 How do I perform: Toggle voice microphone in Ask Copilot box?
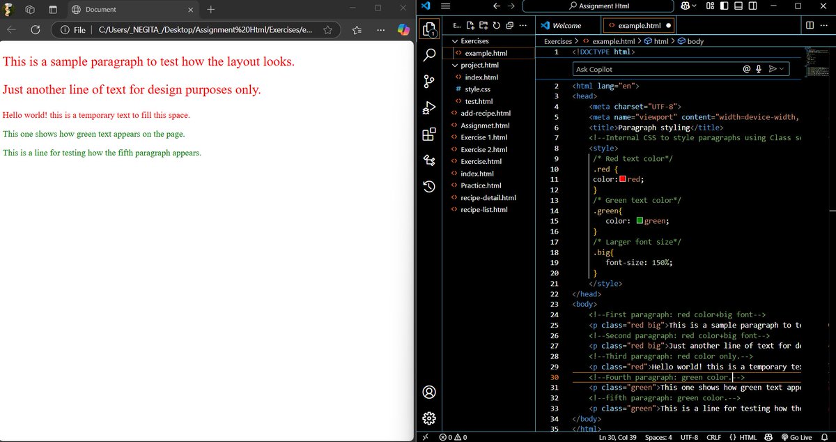coord(759,69)
